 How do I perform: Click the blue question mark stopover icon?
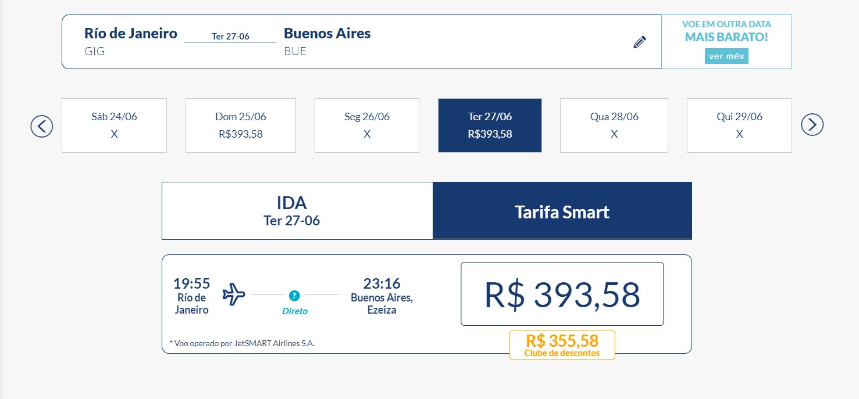pos(294,296)
